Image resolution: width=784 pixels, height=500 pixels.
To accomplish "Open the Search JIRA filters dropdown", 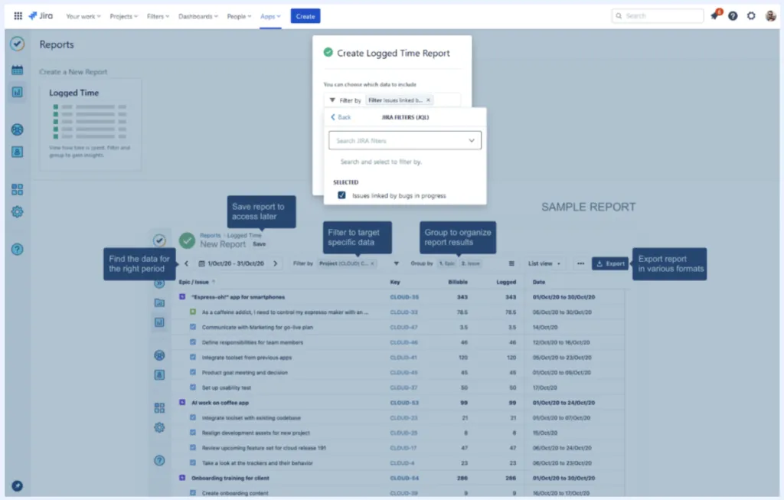I will [405, 140].
